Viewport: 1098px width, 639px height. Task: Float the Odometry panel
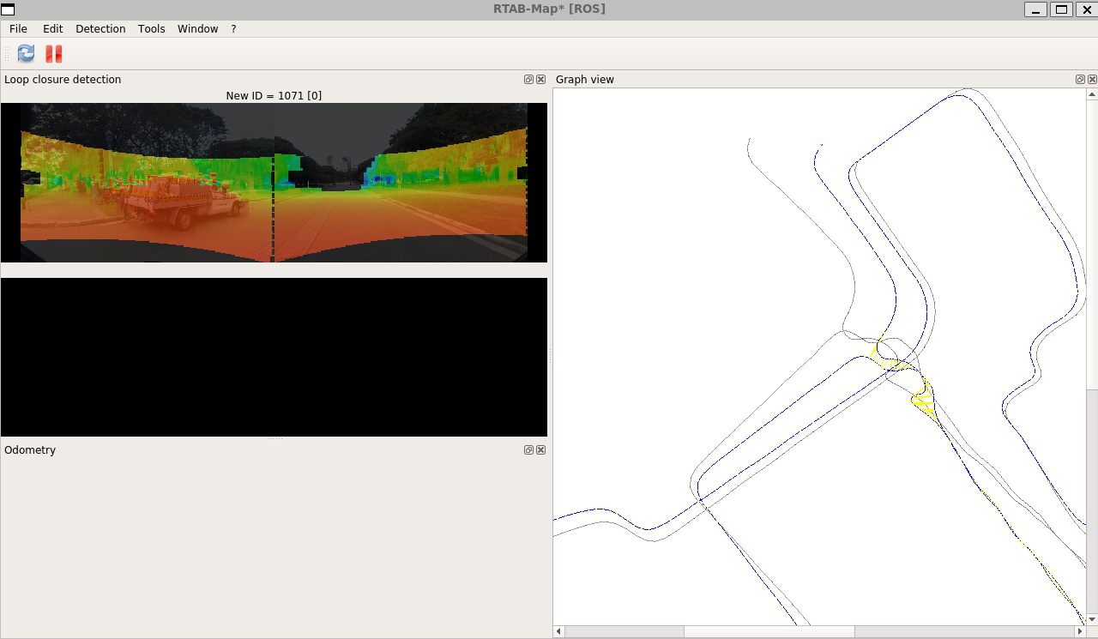529,450
